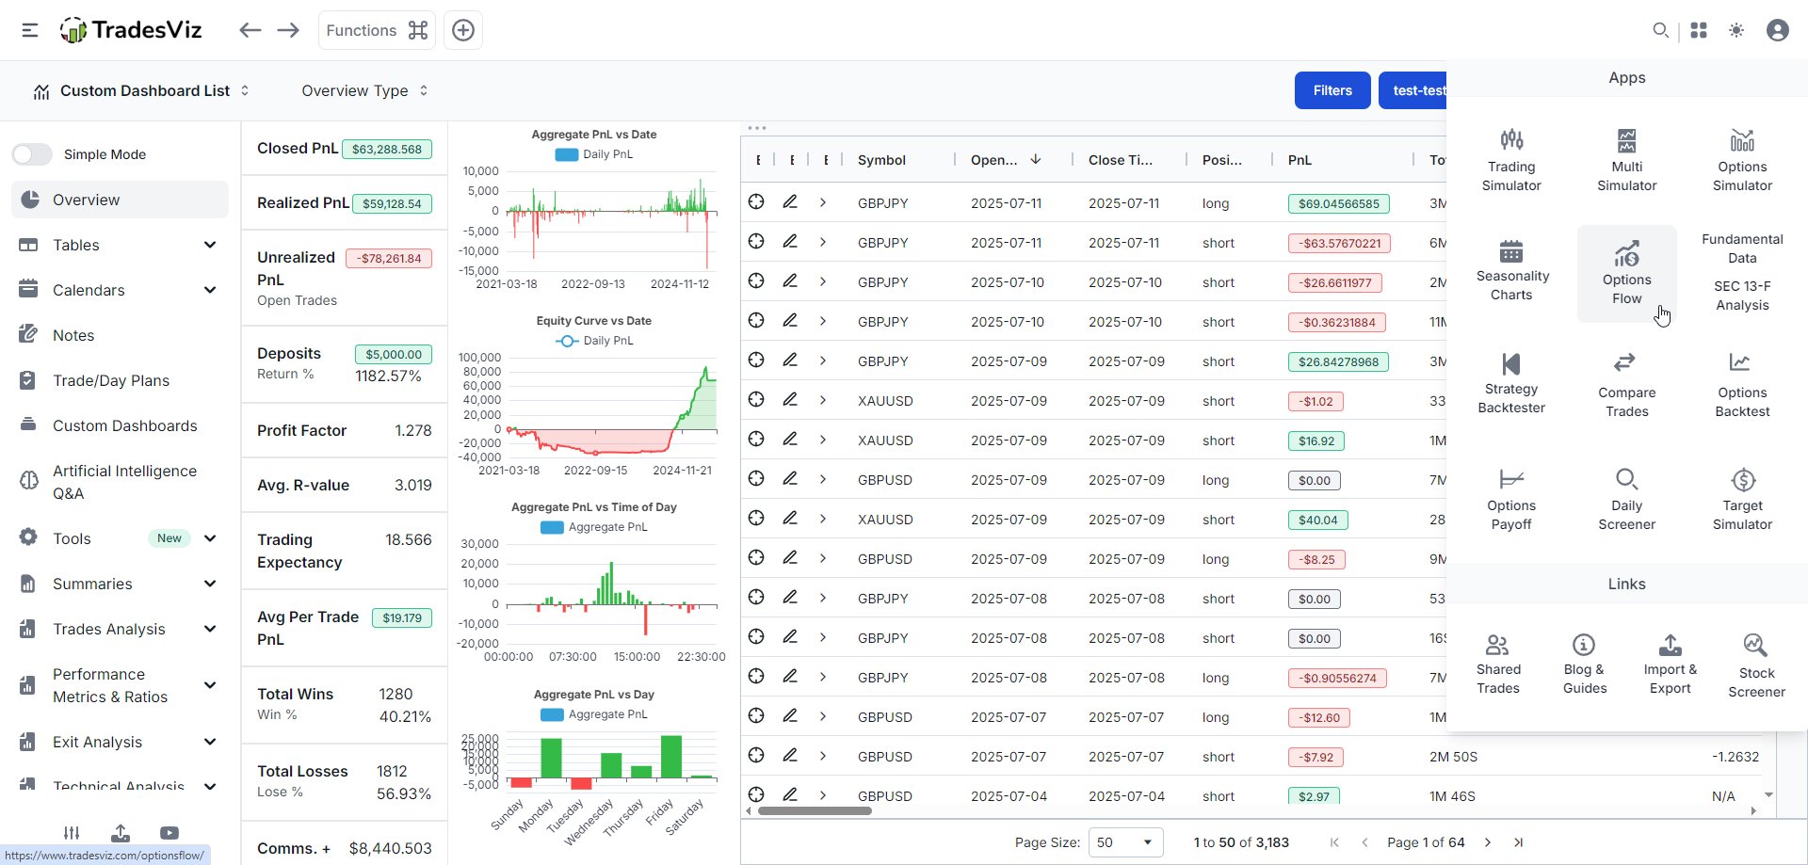This screenshot has height=865, width=1808.
Task: Go back with left arrow
Action: click(250, 30)
